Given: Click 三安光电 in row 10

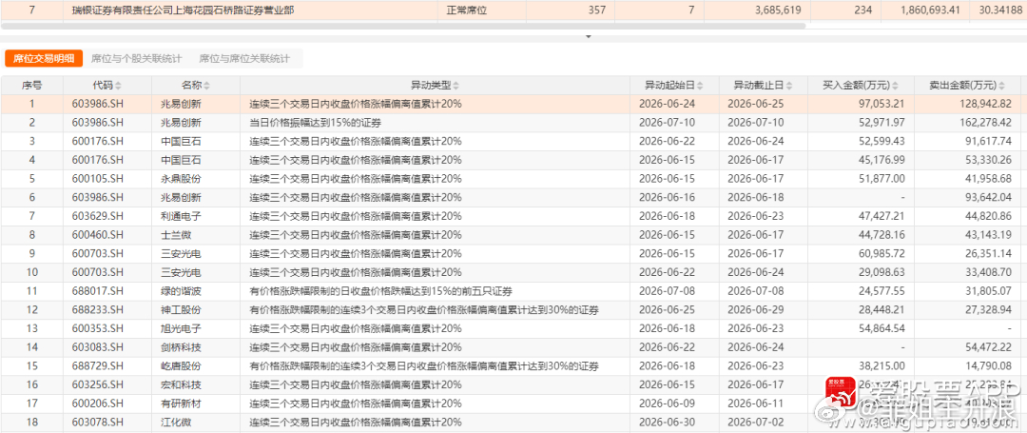Looking at the screenshot, I should tap(181, 272).
